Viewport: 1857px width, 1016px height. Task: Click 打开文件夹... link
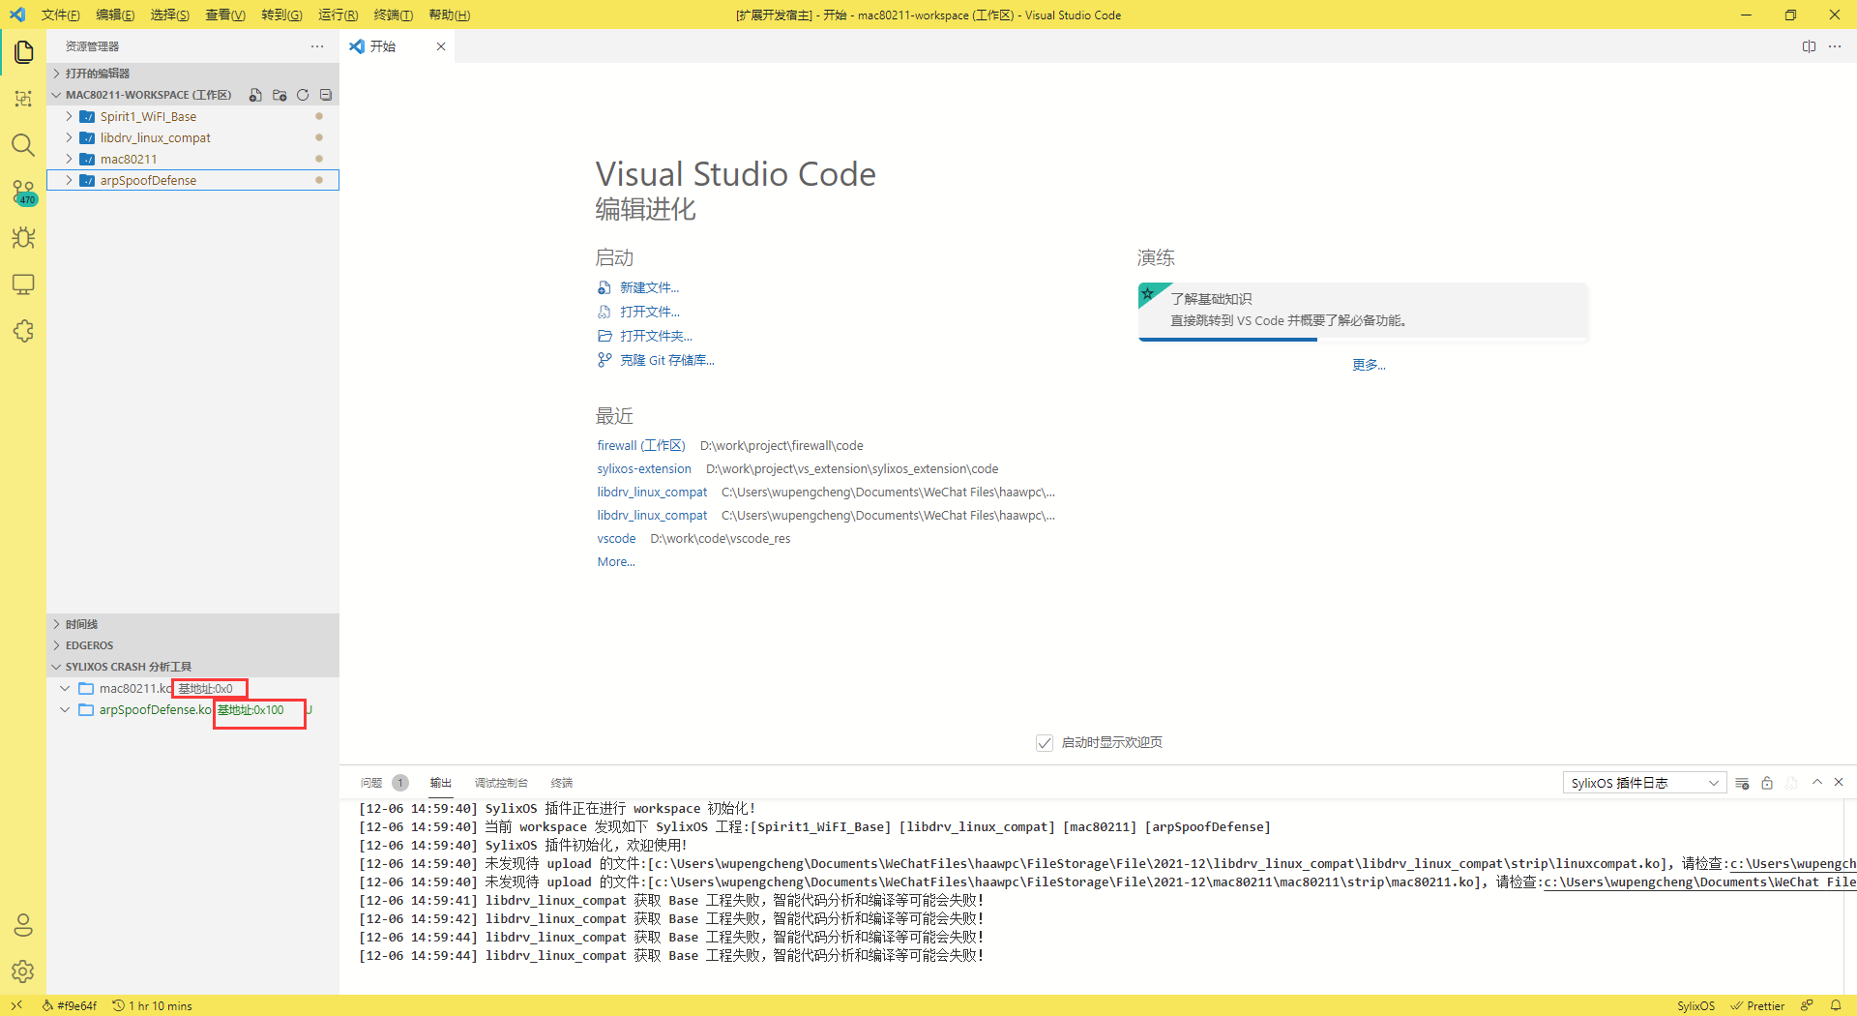click(656, 336)
